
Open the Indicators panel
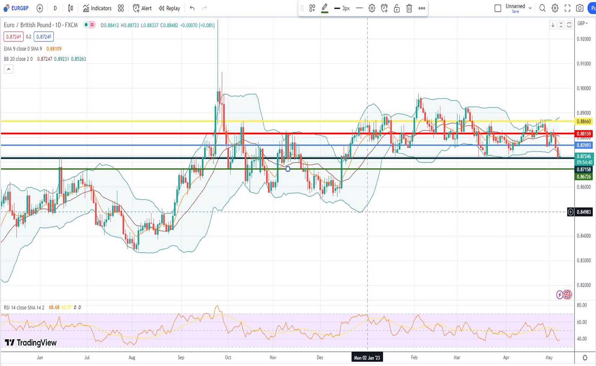(x=97, y=8)
